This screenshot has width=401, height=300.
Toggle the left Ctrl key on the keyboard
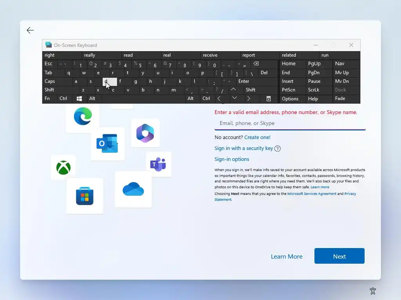[x=65, y=98]
